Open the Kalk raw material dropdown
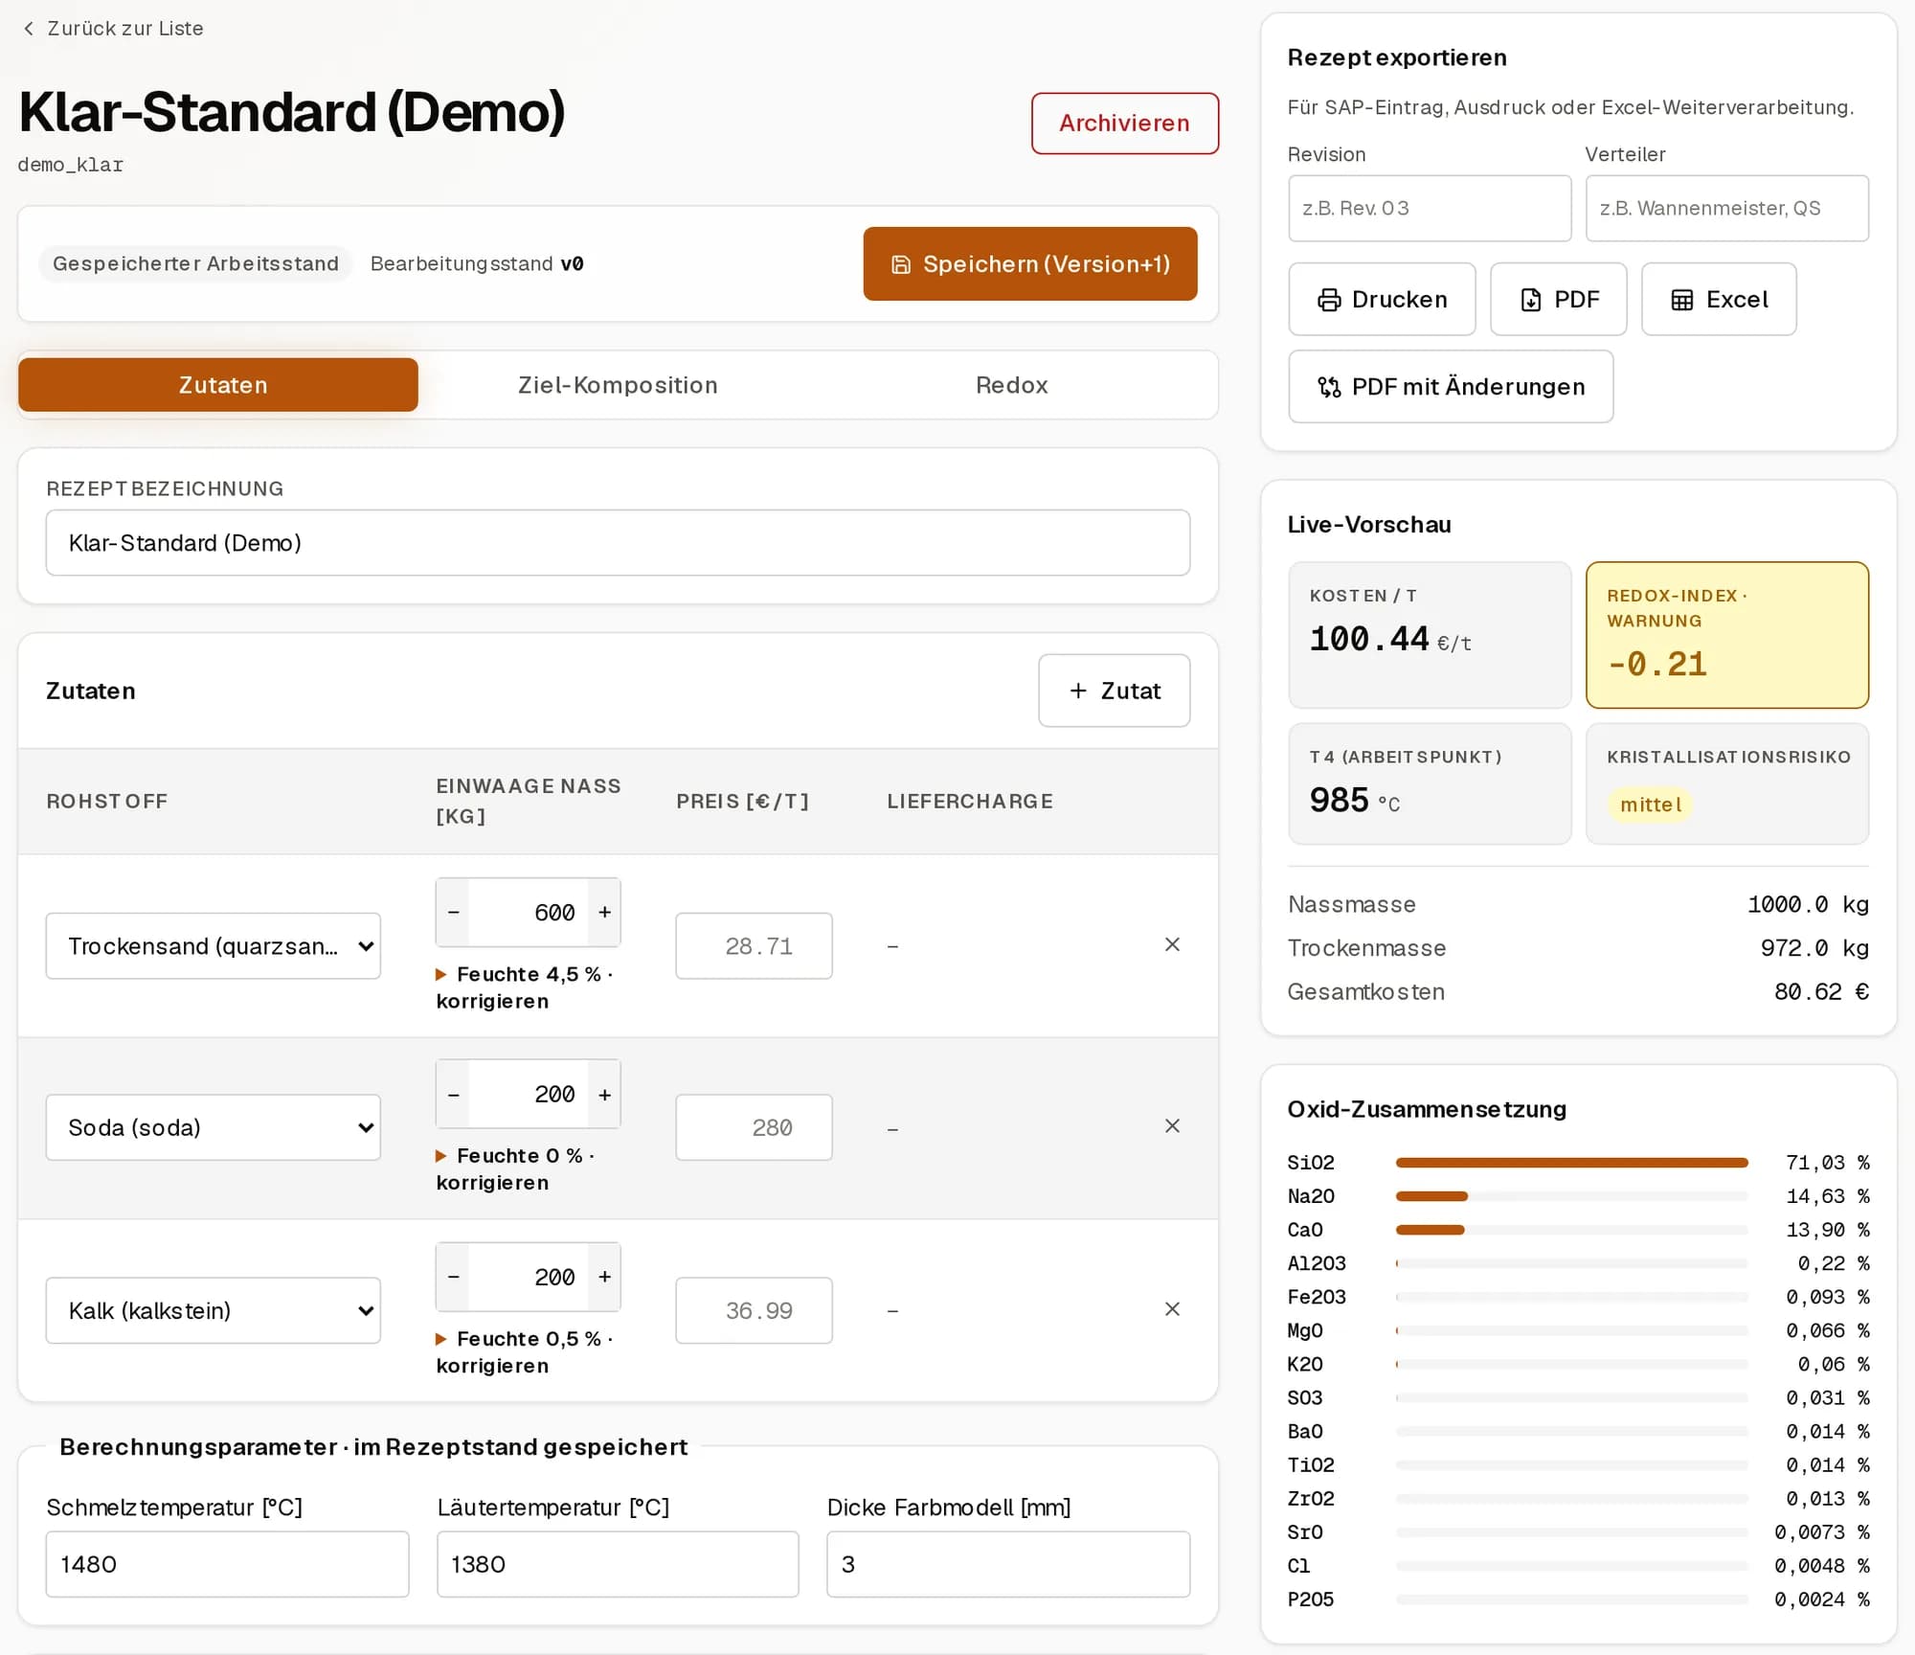This screenshot has height=1655, width=1915. pos(214,1310)
